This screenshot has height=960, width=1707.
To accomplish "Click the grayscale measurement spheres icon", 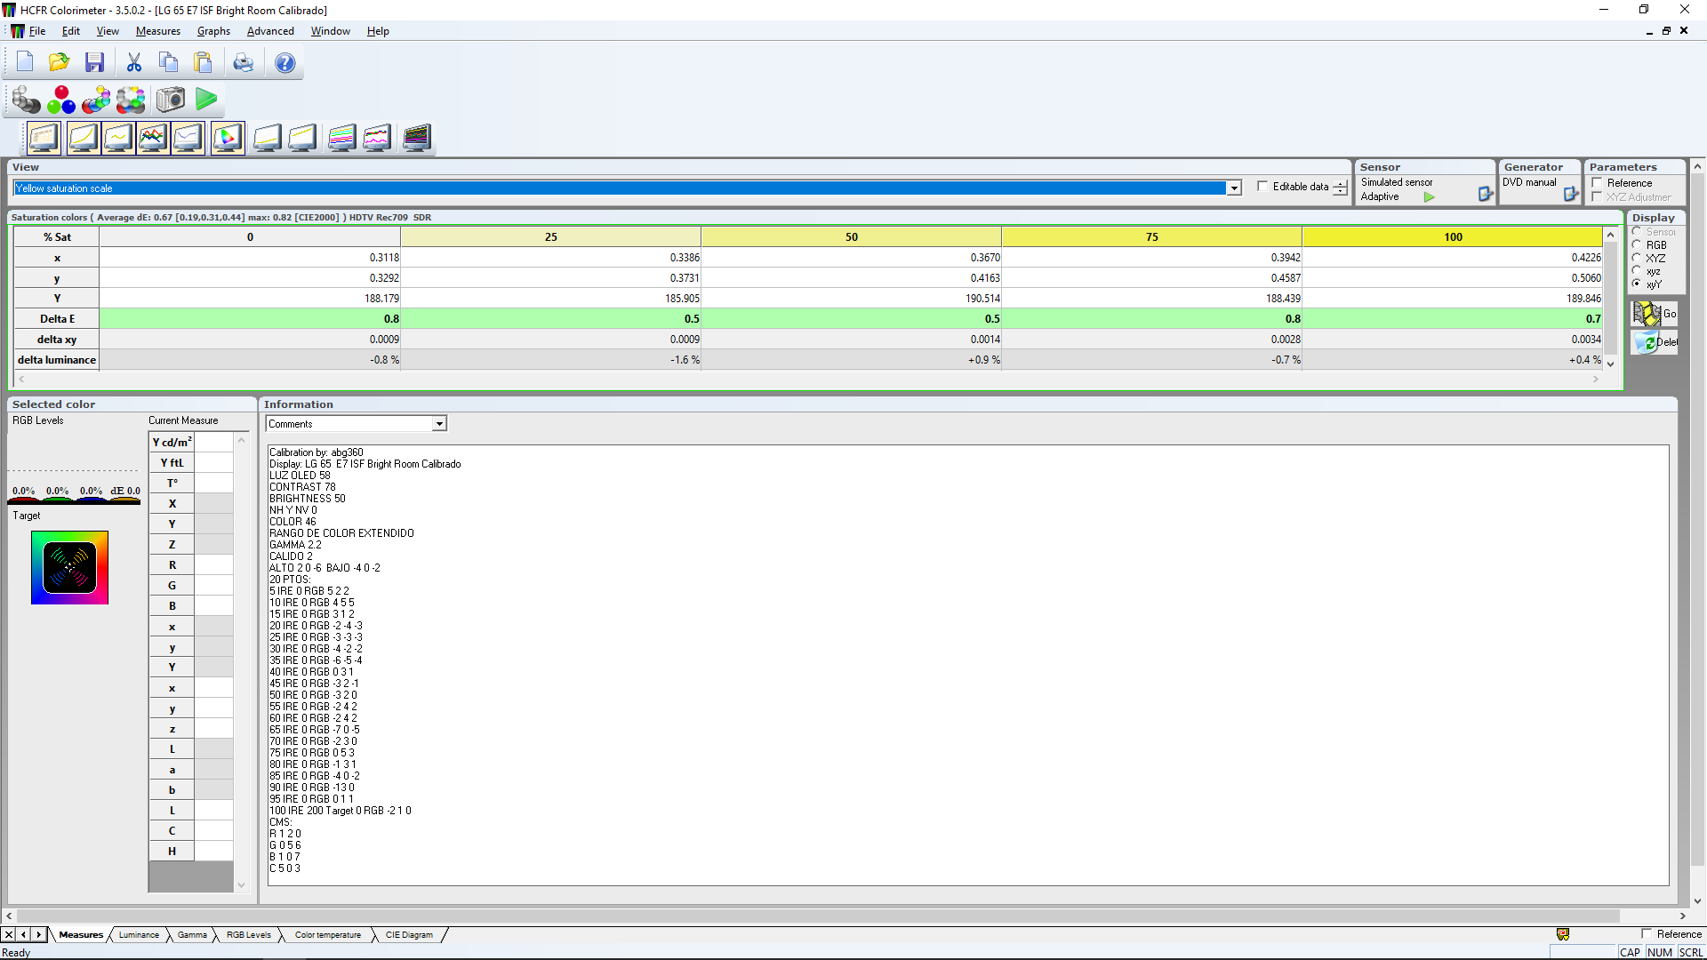I will (x=26, y=100).
